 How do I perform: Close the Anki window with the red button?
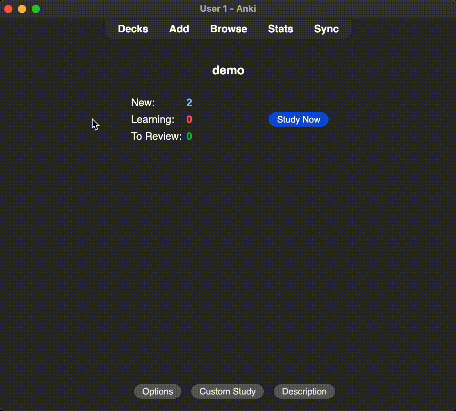click(x=9, y=9)
